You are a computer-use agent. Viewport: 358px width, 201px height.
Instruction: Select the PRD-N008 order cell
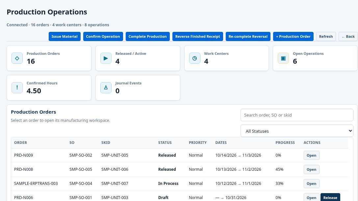click(23, 169)
